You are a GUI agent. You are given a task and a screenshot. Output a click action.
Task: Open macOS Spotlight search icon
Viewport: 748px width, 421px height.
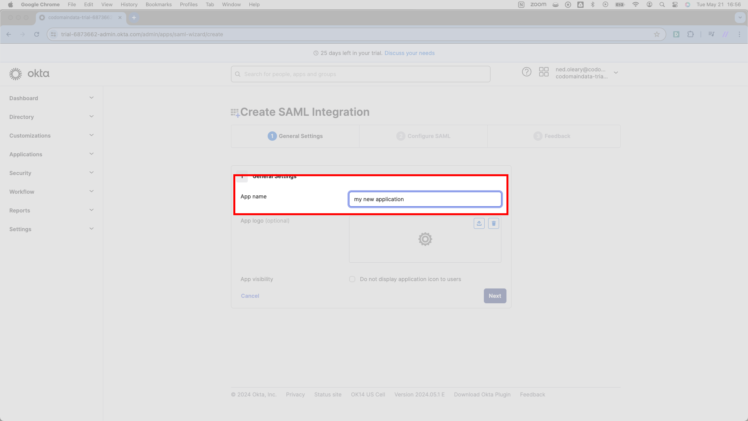[662, 5]
